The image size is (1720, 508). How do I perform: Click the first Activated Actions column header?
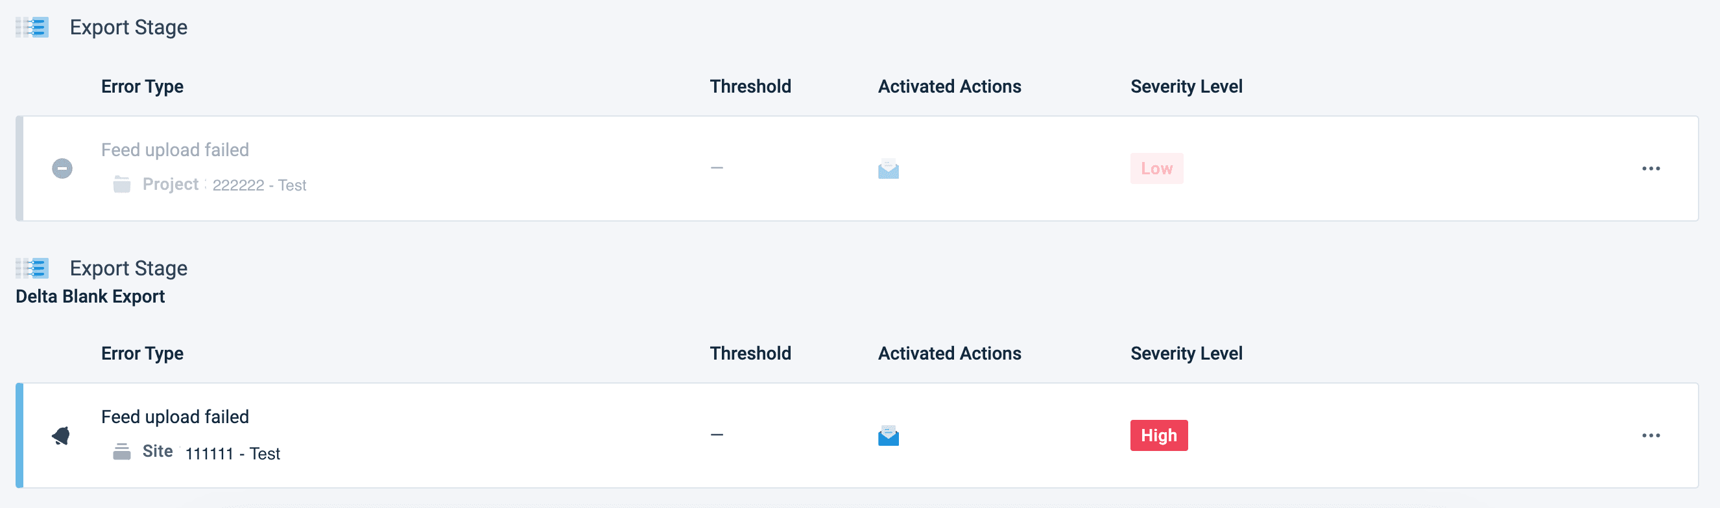(949, 87)
